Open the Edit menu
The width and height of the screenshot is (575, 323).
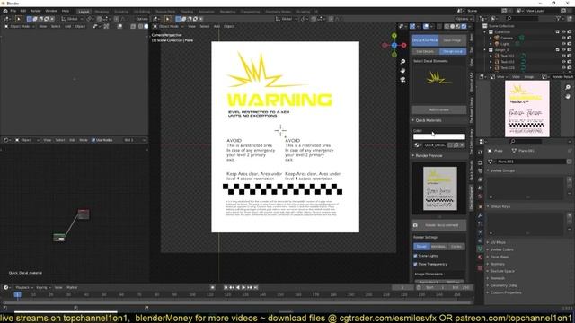pos(23,11)
